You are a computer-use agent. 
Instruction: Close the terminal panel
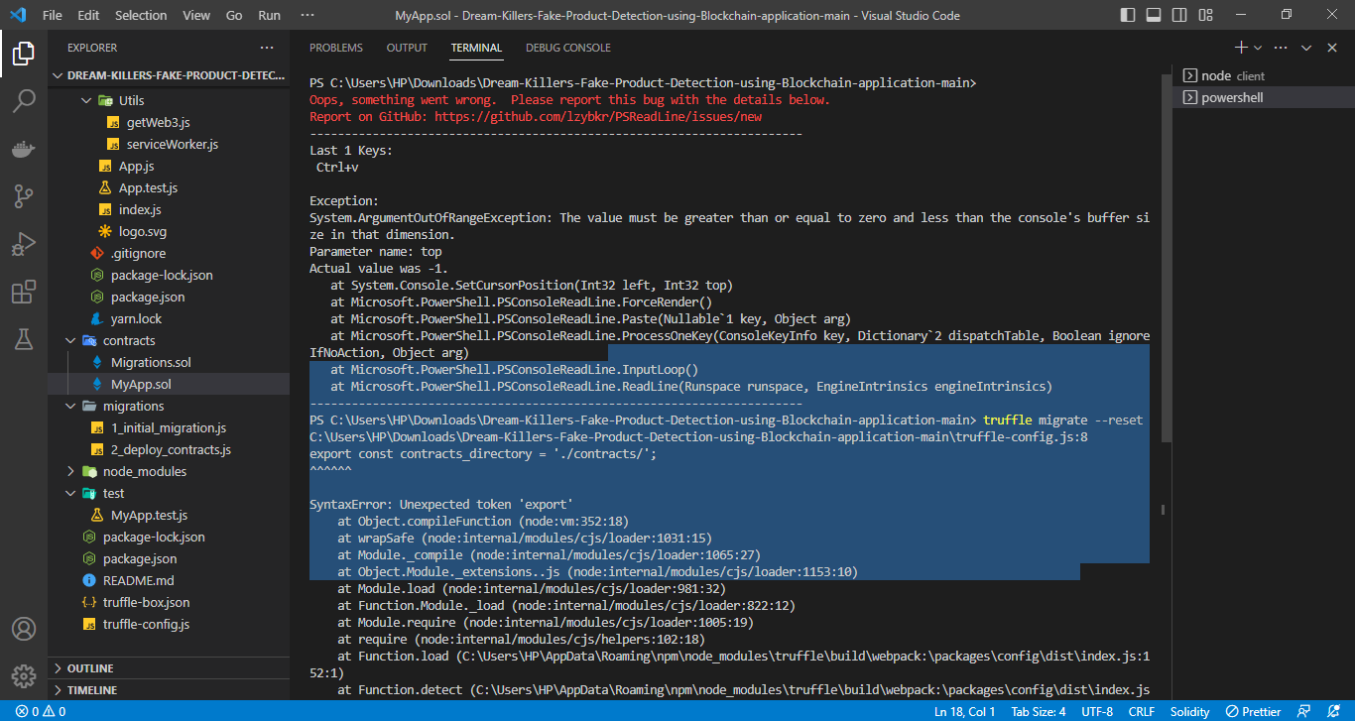pos(1330,48)
